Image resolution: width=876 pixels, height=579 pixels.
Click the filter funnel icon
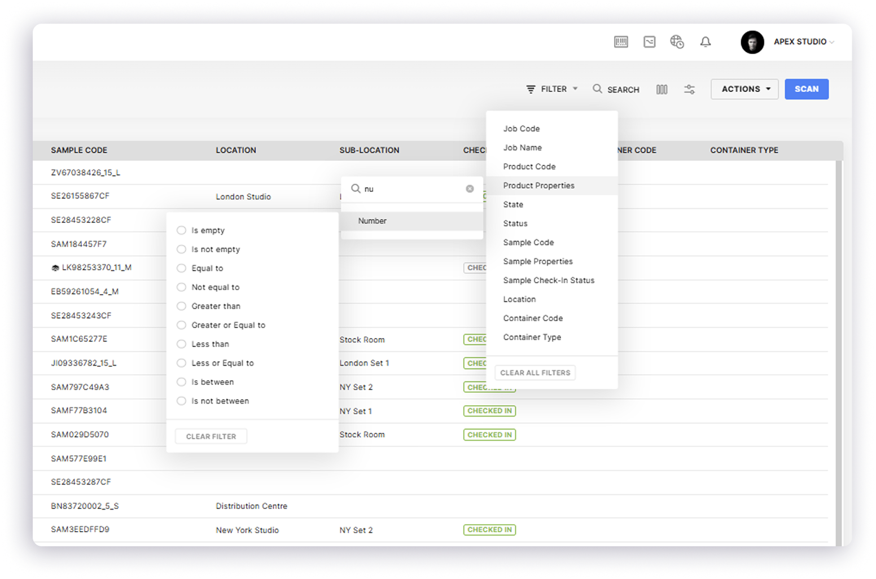(531, 89)
